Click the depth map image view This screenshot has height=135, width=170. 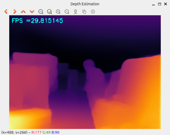[85, 72]
